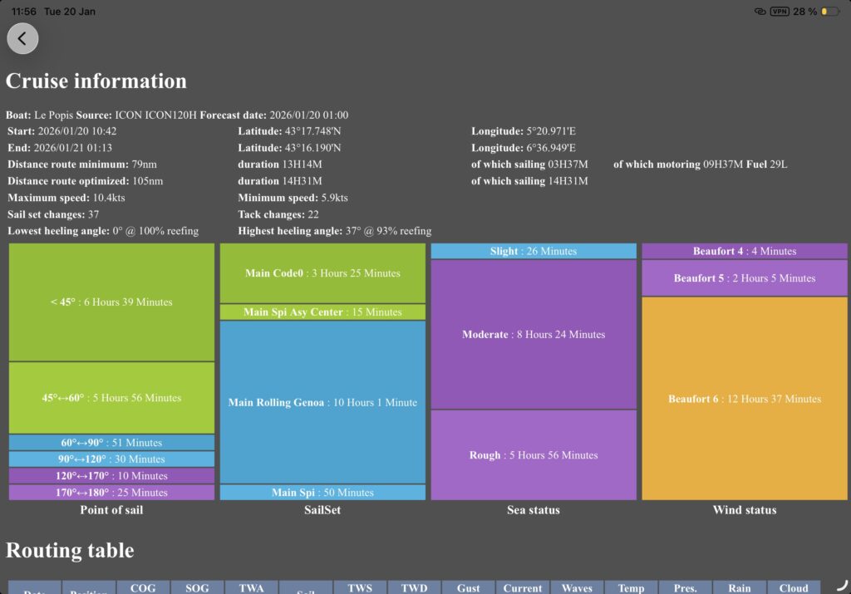The image size is (851, 594).
Task: Select the Beaufort 6 orange block
Action: pyautogui.click(x=745, y=399)
